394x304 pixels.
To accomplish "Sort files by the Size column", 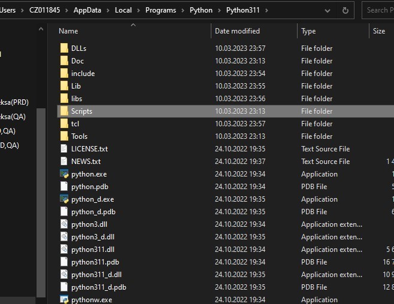I will click(x=379, y=31).
